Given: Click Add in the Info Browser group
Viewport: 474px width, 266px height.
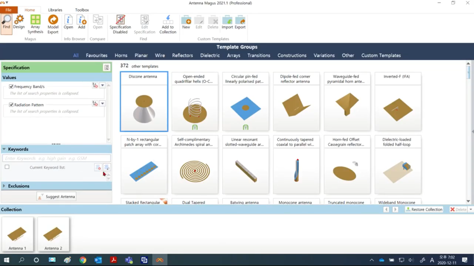Looking at the screenshot, I should click(81, 22).
